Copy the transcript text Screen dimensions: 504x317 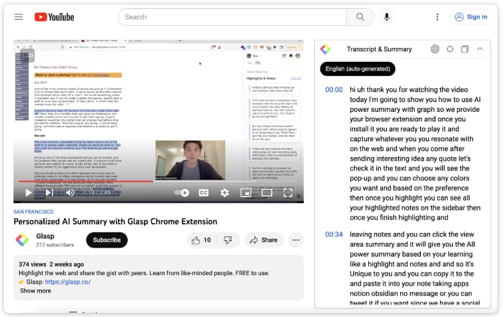465,49
